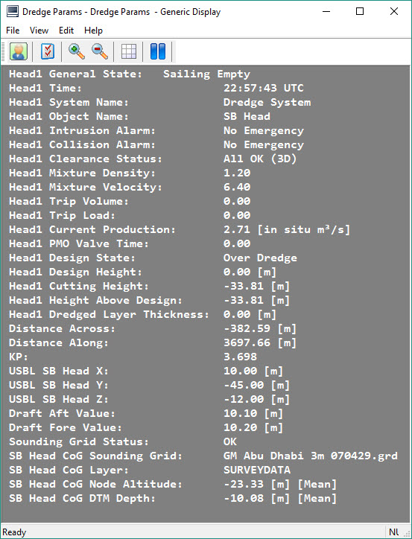Click the application icon in the title bar
This screenshot has width=412, height=539.
(13, 11)
